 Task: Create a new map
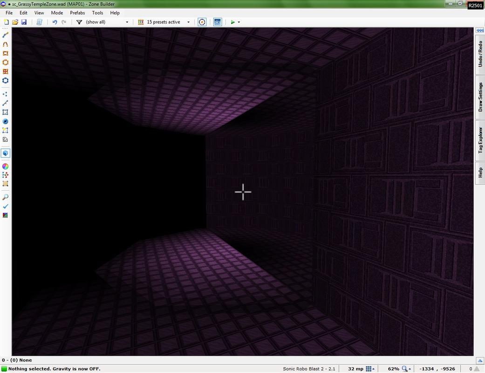[6, 22]
